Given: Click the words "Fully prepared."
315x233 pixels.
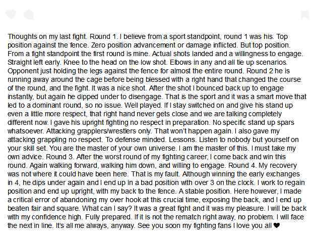Looking at the screenshot, I should point(108,217).
